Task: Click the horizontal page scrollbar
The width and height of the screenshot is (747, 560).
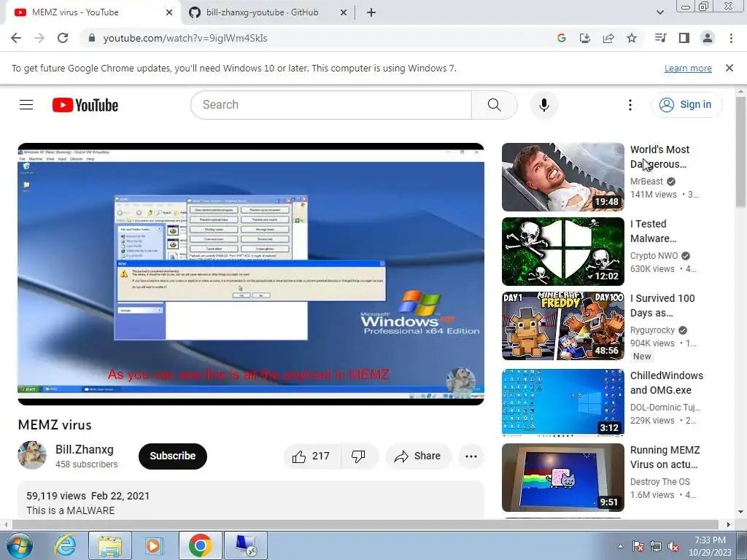Action: [x=365, y=524]
